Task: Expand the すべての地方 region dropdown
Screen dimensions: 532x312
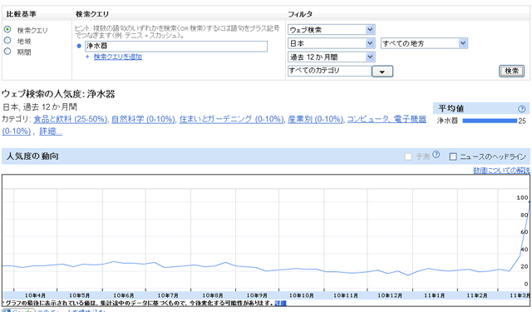Action: point(424,43)
